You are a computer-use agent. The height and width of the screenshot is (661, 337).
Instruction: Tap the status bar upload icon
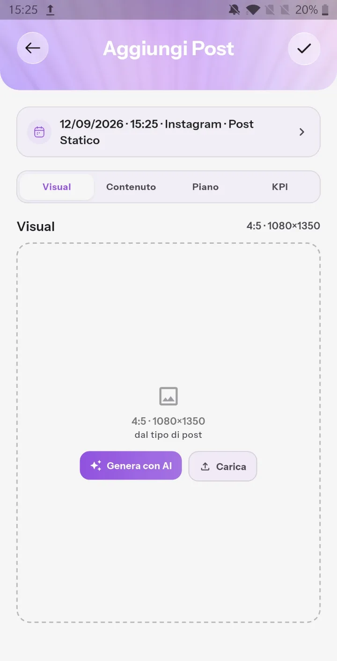point(51,10)
